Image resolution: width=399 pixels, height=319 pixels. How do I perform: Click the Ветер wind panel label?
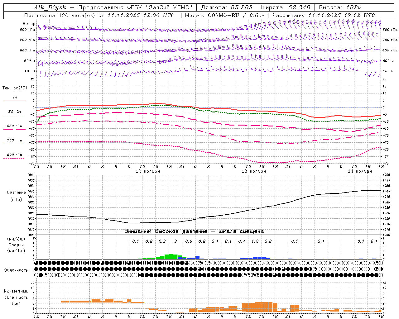pos(29,24)
